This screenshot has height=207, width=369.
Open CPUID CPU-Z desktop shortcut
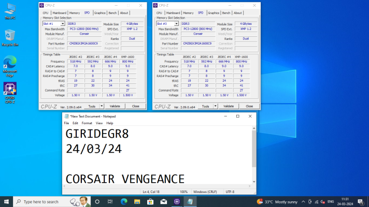pyautogui.click(x=10, y=93)
